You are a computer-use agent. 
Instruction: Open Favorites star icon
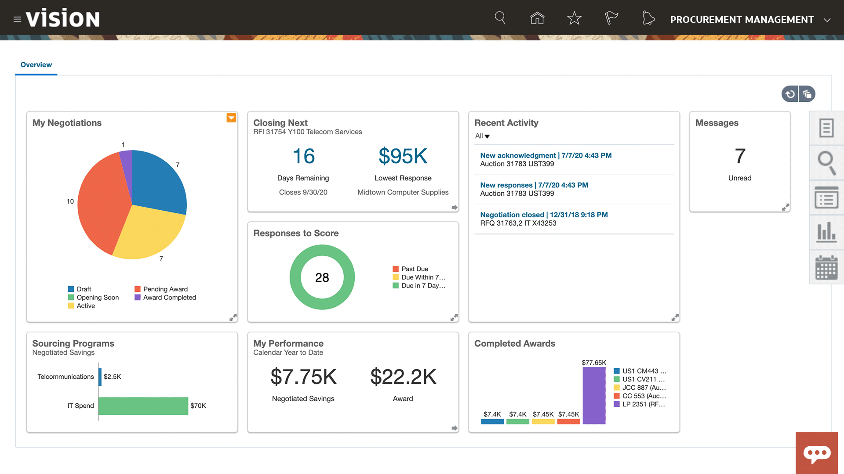click(x=574, y=18)
